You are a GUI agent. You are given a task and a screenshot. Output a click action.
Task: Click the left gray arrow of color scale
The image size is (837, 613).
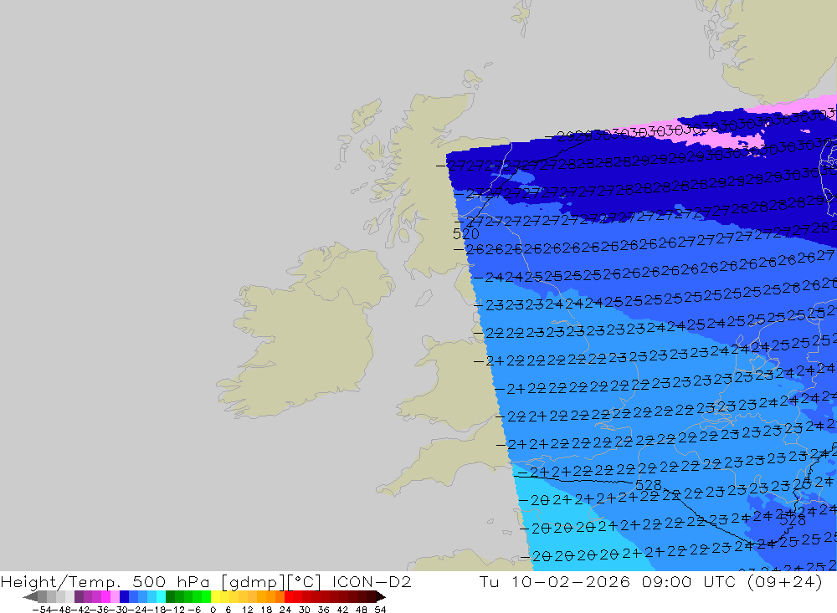tap(30, 597)
